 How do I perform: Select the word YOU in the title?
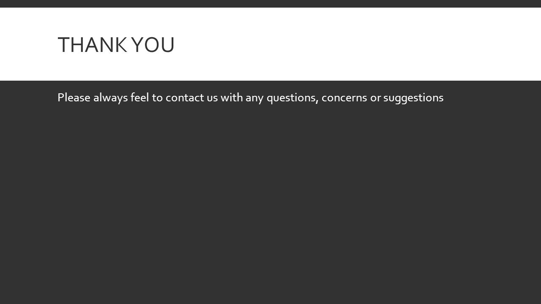tap(153, 45)
